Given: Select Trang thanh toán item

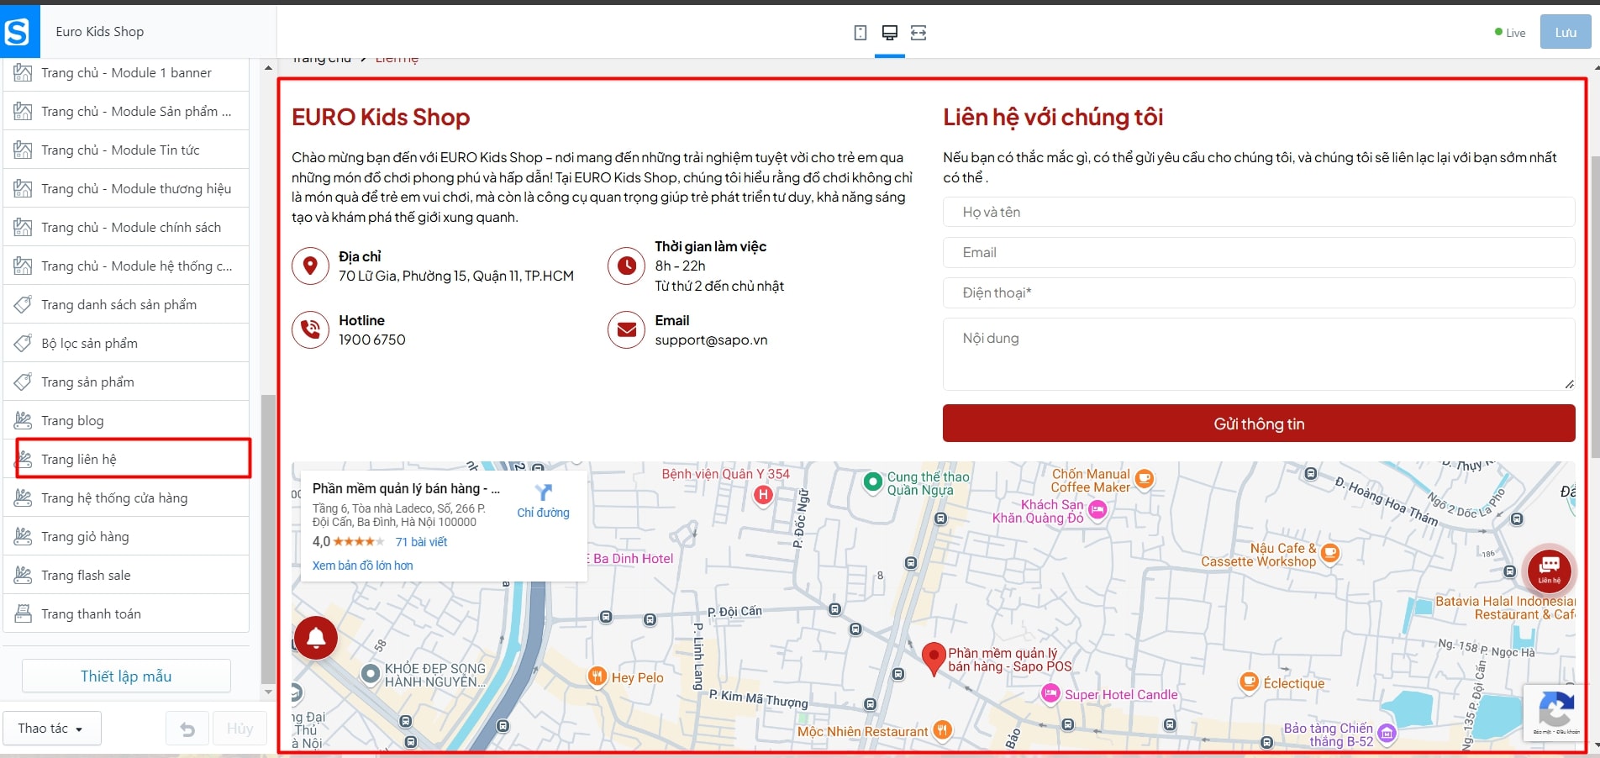Looking at the screenshot, I should [126, 613].
